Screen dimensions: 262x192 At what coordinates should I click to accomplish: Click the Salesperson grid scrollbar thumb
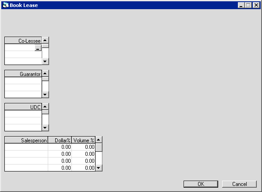click(99, 147)
